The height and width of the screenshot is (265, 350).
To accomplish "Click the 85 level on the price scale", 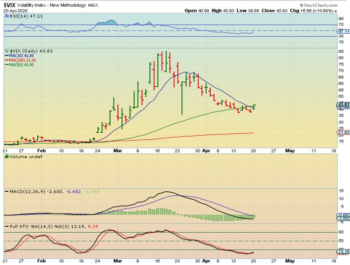I will click(341, 51).
